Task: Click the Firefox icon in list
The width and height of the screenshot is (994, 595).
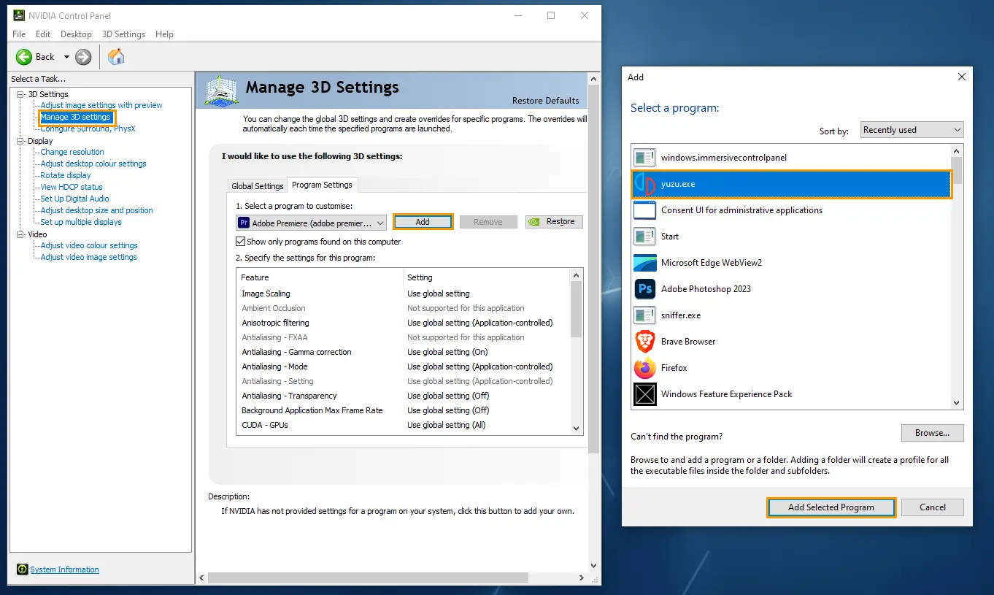Action: pos(645,368)
